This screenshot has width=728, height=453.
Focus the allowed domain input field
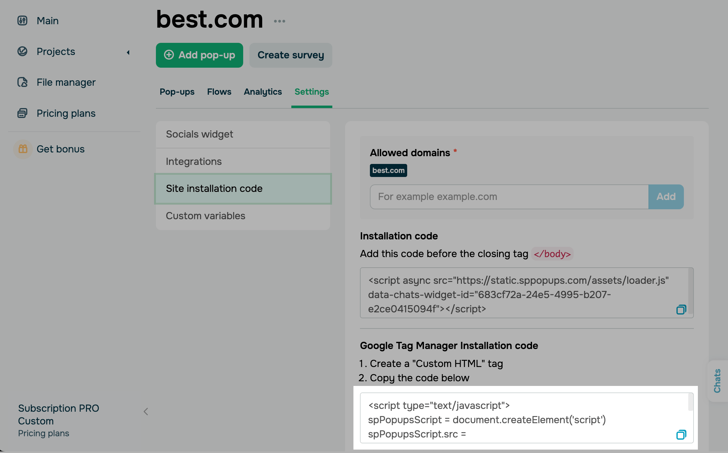tap(509, 197)
